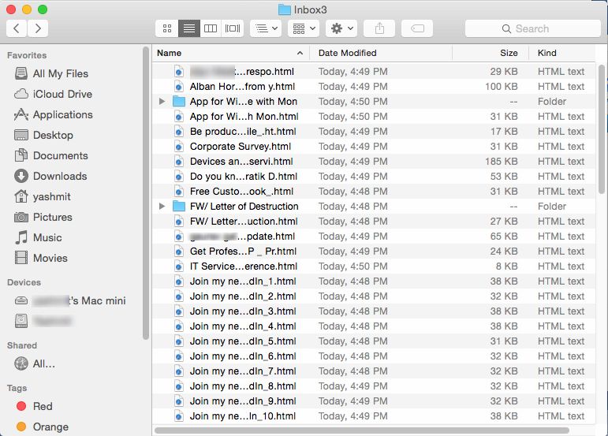Screen dimensions: 608x436
Task: Switch to icon view in toolbar
Action: click(167, 28)
